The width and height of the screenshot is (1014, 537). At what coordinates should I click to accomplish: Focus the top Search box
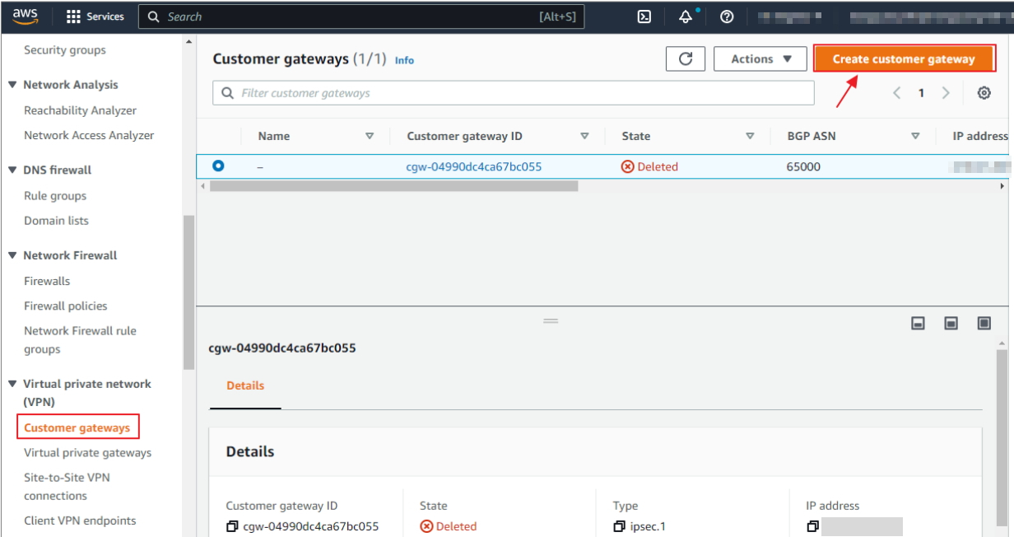(361, 16)
